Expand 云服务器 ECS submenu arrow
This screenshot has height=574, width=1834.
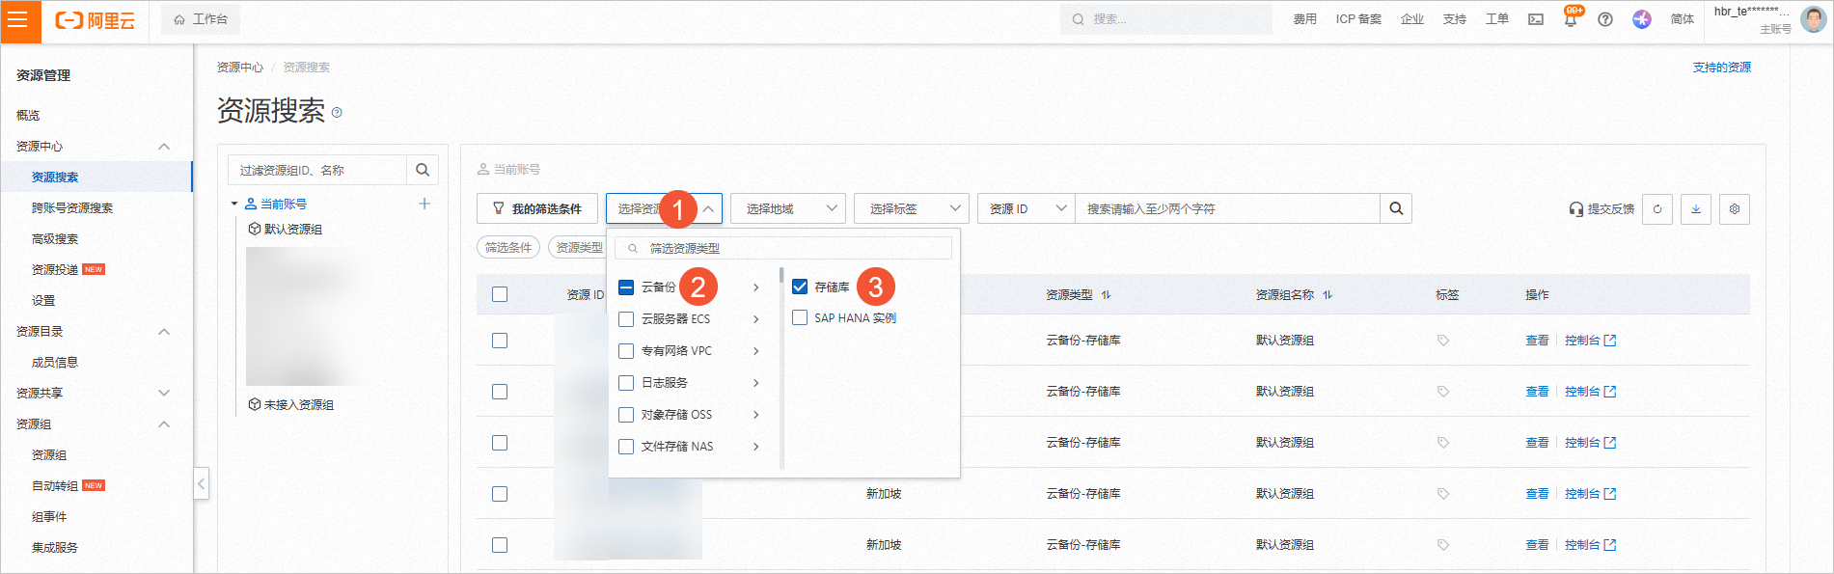(x=756, y=319)
